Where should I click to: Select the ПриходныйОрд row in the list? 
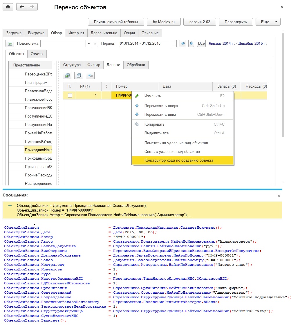[x=30, y=158]
